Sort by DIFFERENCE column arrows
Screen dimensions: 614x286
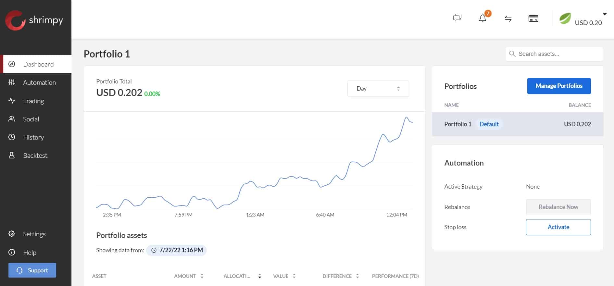tap(357, 276)
